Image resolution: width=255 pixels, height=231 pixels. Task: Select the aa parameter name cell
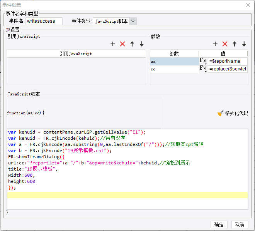[x=174, y=61]
